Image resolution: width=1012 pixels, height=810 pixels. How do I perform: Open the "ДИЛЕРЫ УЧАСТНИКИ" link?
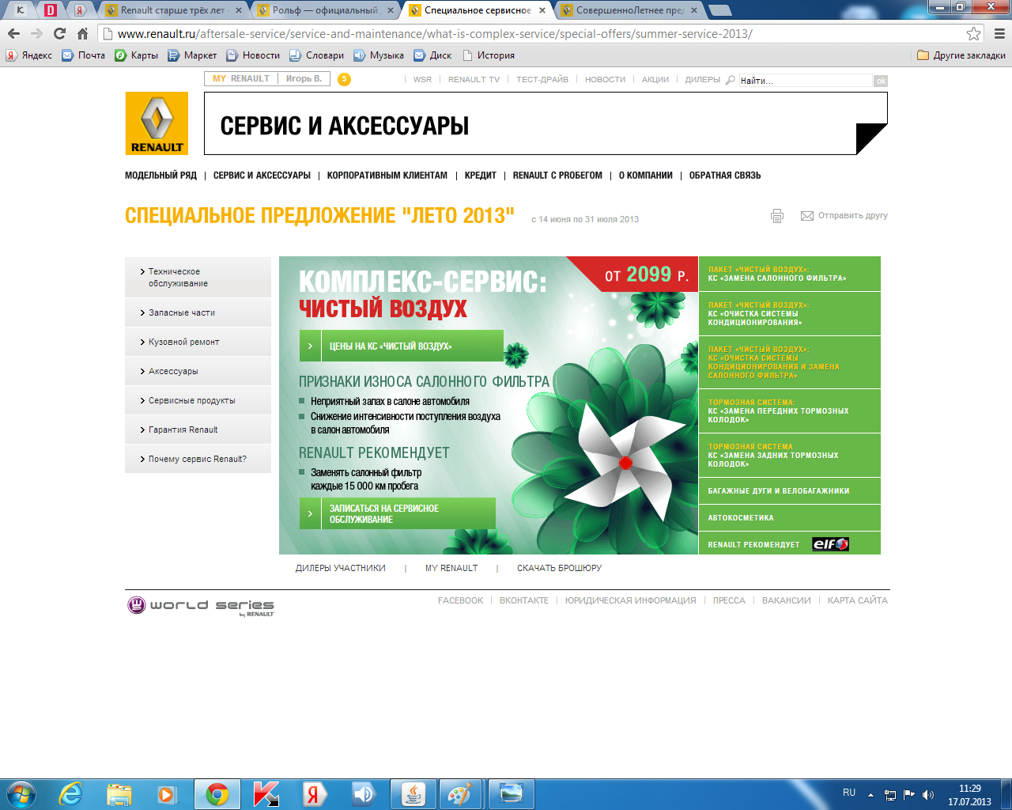341,568
